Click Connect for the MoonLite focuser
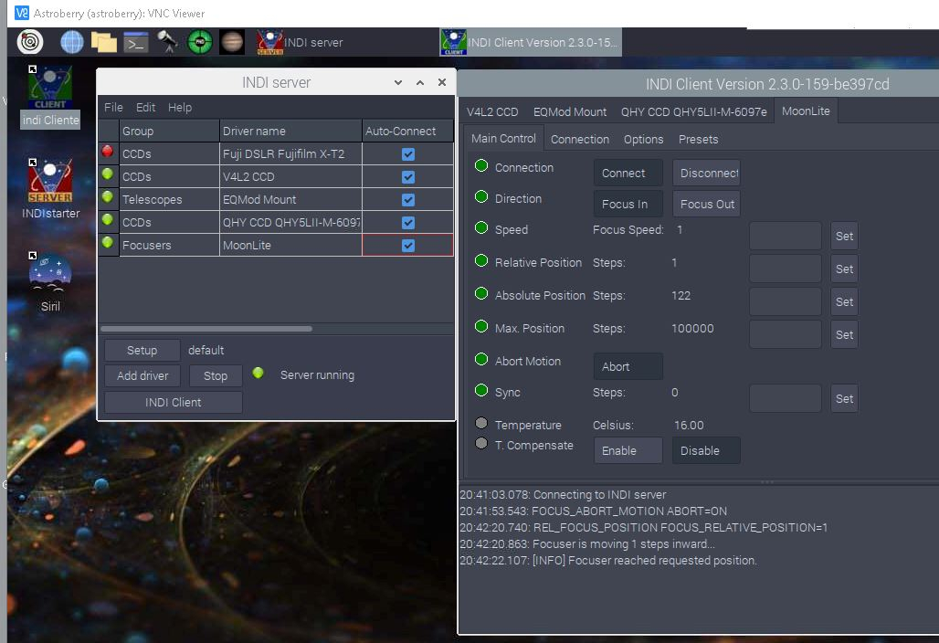The height and width of the screenshot is (643, 939). pyautogui.click(x=628, y=173)
